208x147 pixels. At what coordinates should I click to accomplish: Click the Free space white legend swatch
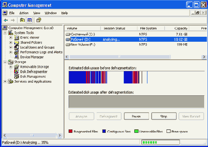point(168,131)
